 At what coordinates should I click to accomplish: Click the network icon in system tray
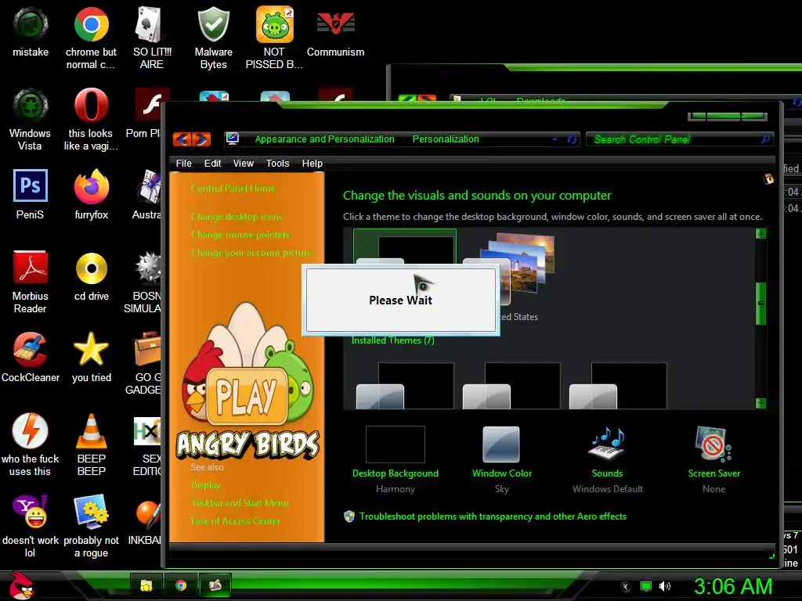click(x=646, y=587)
